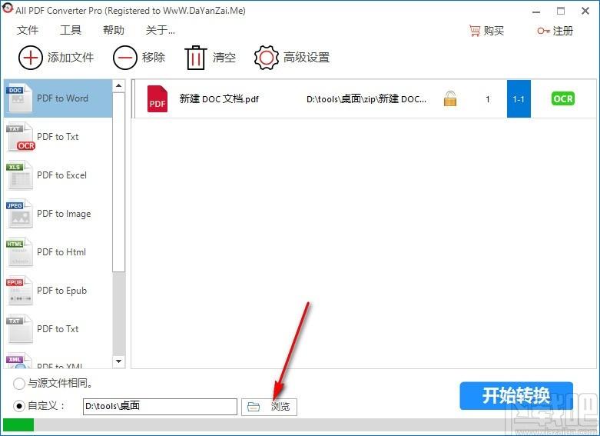The height and width of the screenshot is (436, 600).
Task: Select the 自定义 radio button
Action: point(18,406)
